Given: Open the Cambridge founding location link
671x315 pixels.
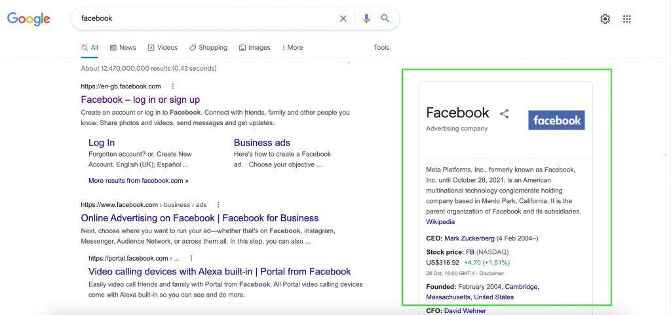Looking at the screenshot, I should coord(521,287).
